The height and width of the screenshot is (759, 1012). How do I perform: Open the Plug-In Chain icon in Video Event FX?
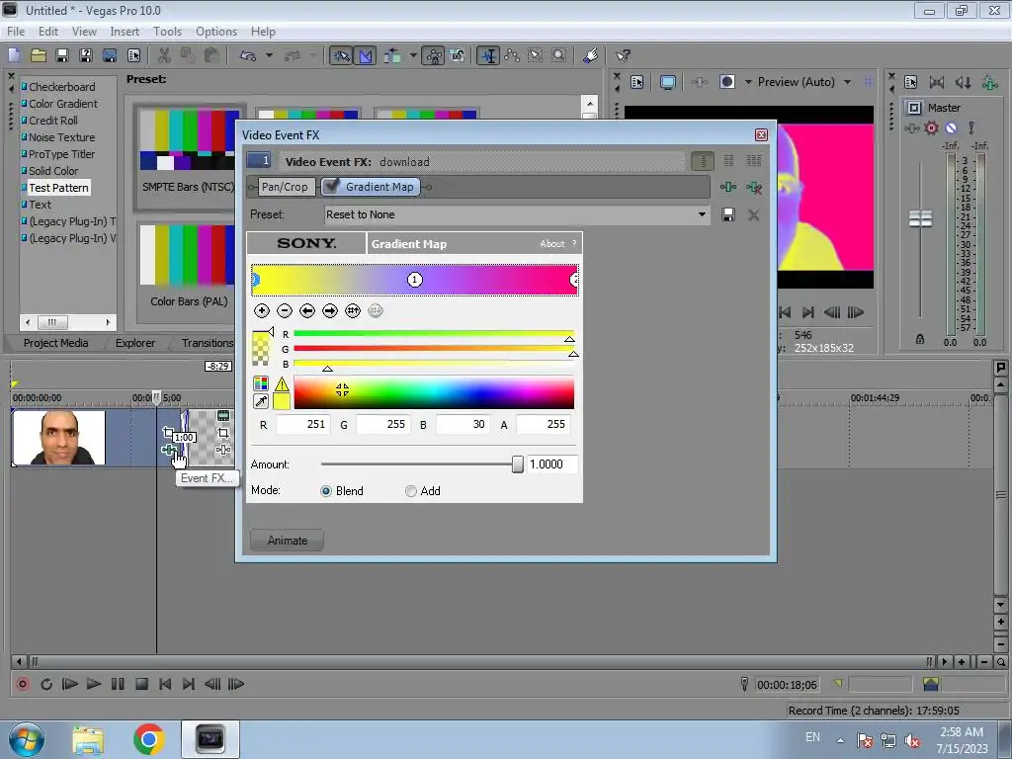point(728,187)
